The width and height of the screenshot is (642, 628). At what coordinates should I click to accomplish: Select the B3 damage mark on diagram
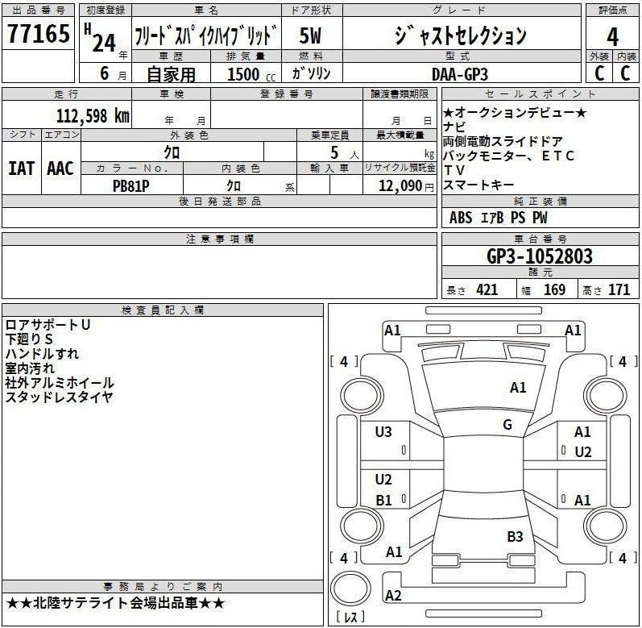515,536
